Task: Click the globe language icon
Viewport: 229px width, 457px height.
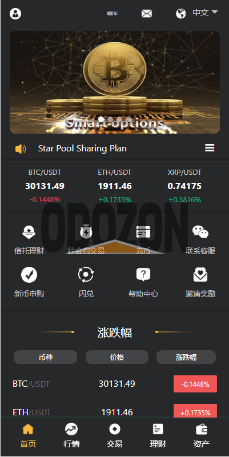Action: click(181, 13)
